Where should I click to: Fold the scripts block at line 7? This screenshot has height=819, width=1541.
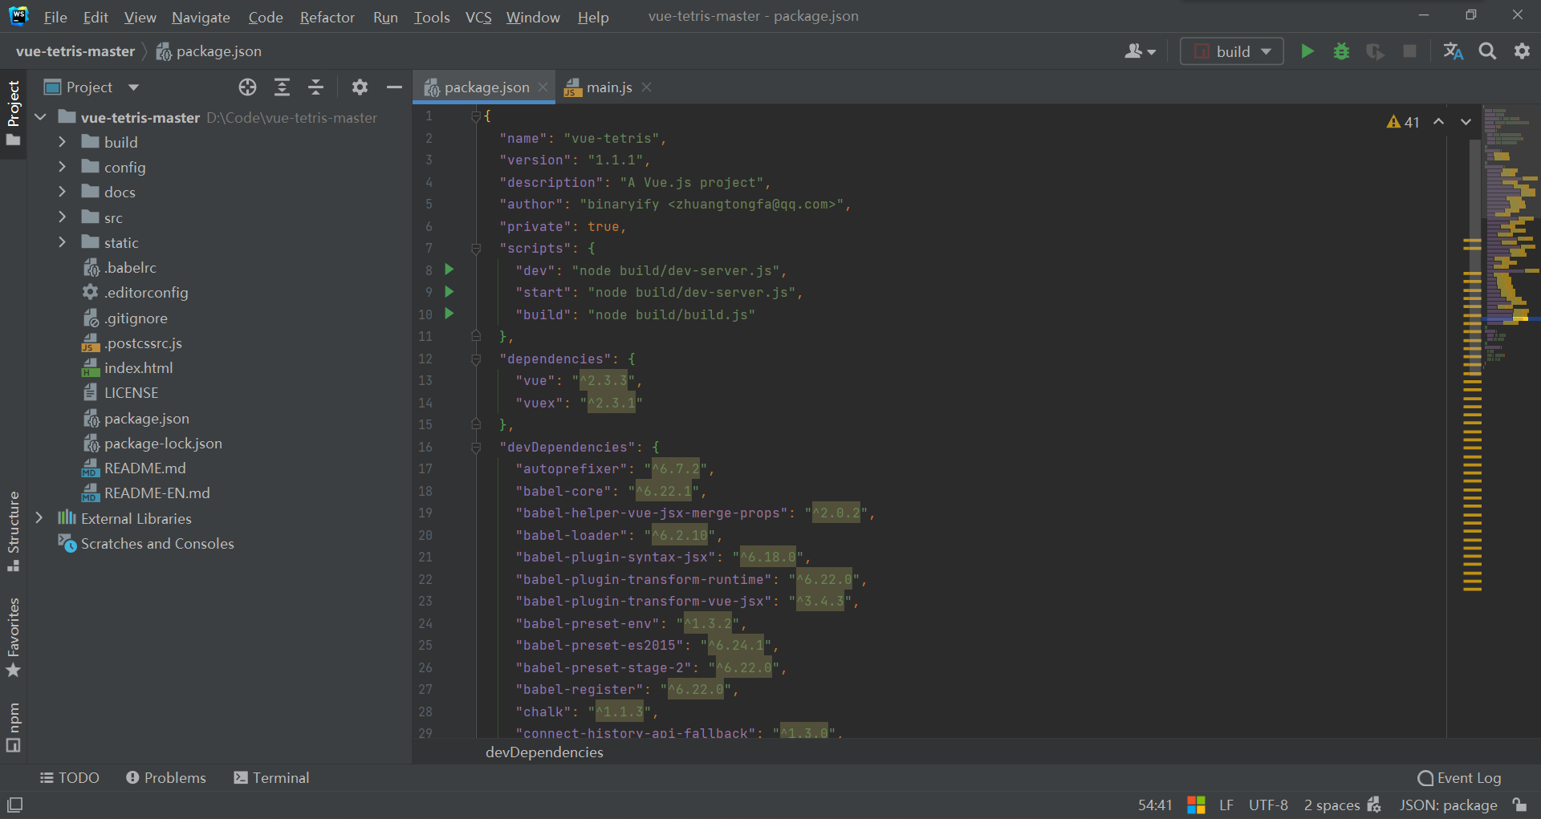(476, 248)
